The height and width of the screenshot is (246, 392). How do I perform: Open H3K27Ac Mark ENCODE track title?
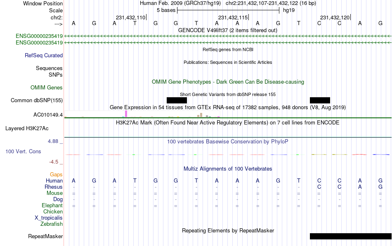228,123
